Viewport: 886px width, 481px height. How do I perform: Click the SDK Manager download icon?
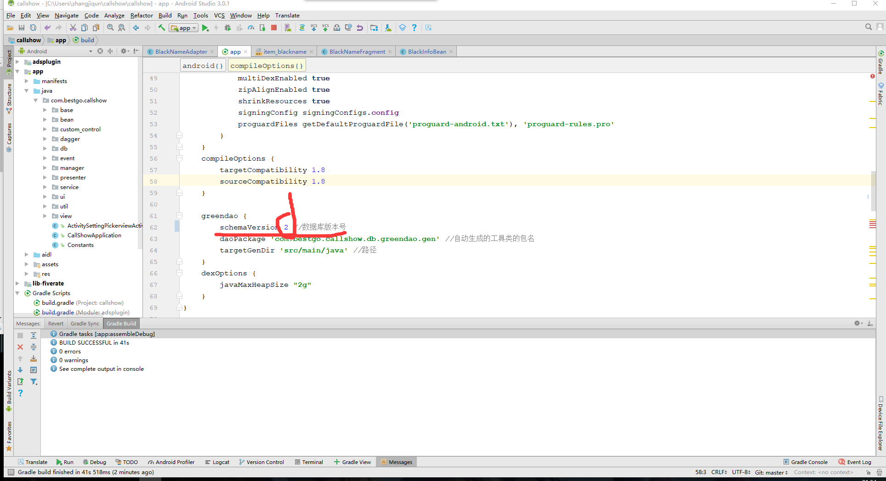[388, 28]
